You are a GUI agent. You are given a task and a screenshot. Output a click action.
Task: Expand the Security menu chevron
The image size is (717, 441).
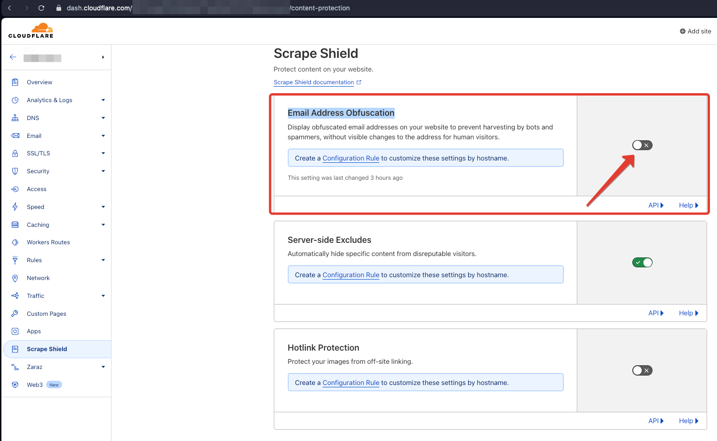tap(103, 171)
